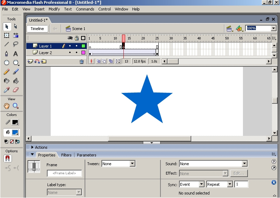Select the Free Transform tool
The image size is (280, 198).
click(x=7, y=35)
